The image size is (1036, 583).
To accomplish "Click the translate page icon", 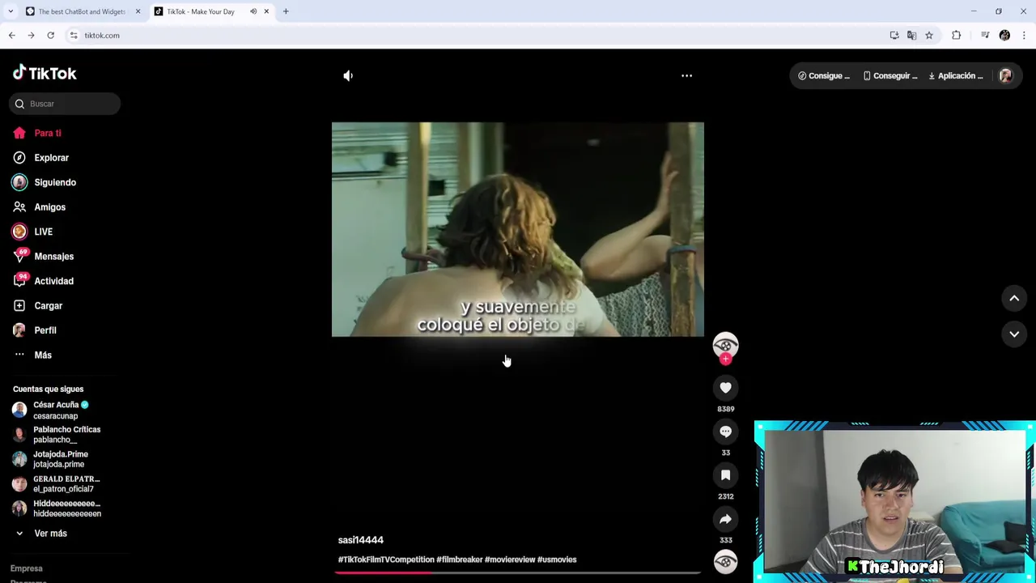I will coord(912,36).
